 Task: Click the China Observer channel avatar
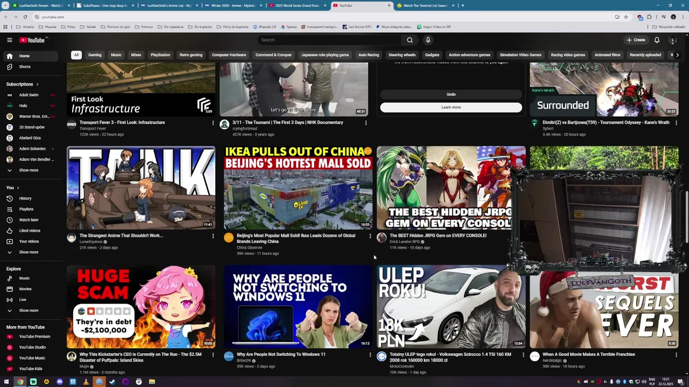pos(229,238)
